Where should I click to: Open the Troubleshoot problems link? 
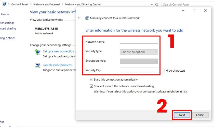coord(58,65)
